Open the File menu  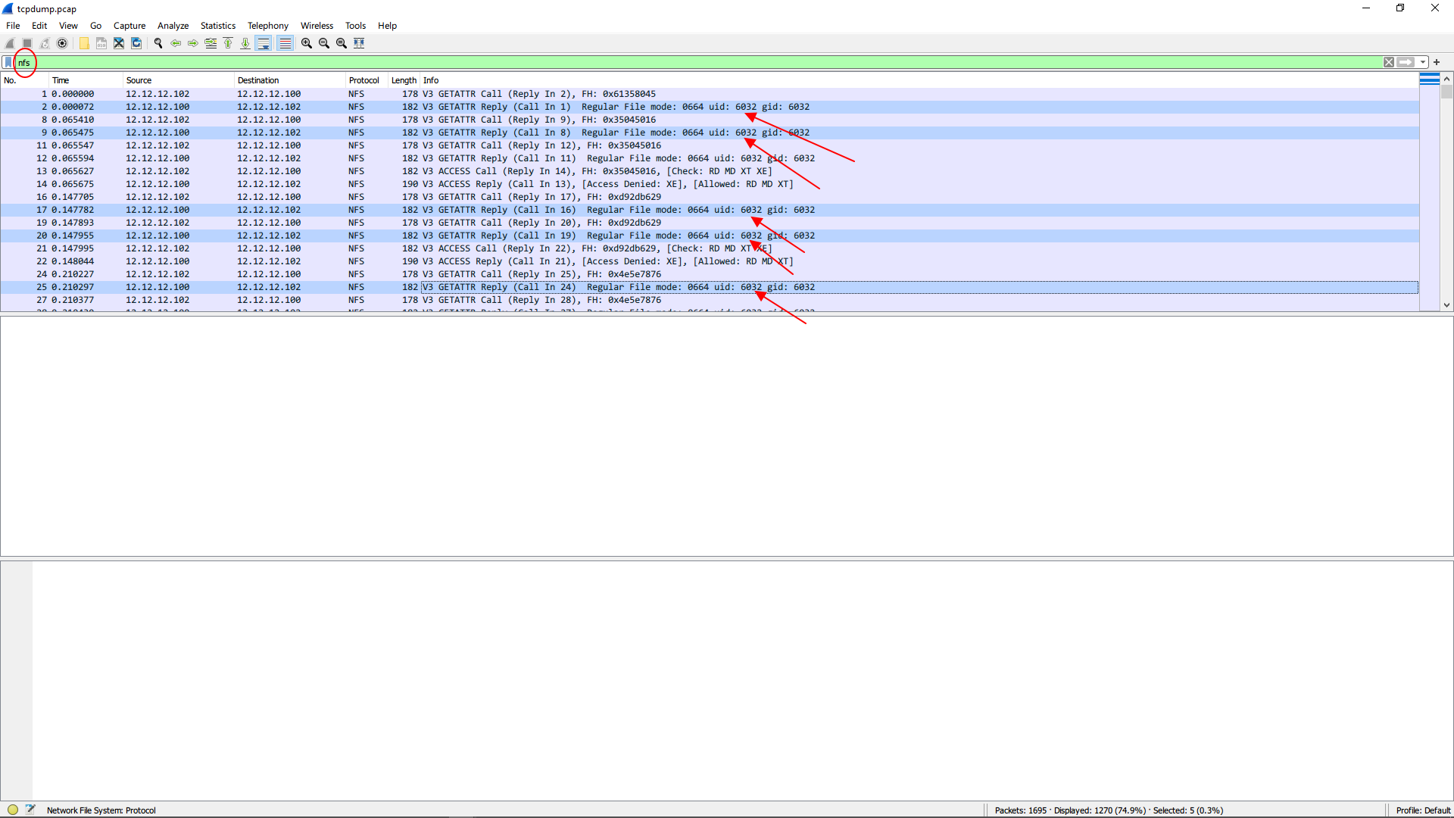(13, 26)
